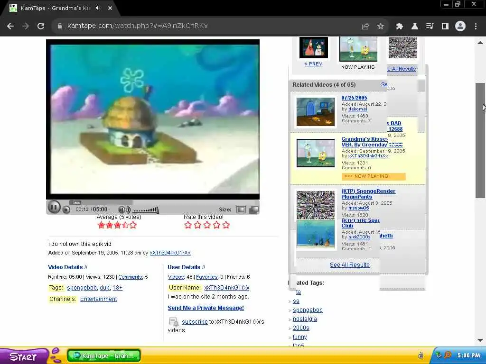Rate this video one star
The height and width of the screenshot is (364, 486).
tap(188, 225)
